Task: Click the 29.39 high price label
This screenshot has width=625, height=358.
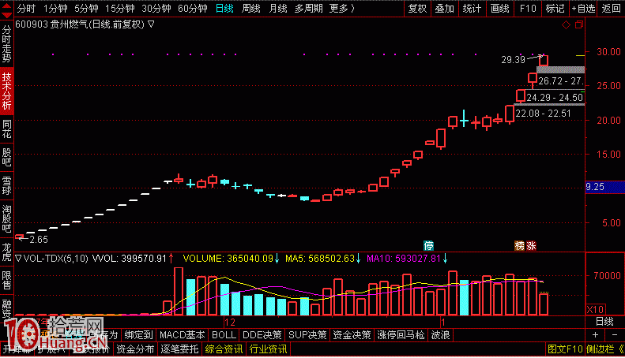Action: (x=513, y=60)
